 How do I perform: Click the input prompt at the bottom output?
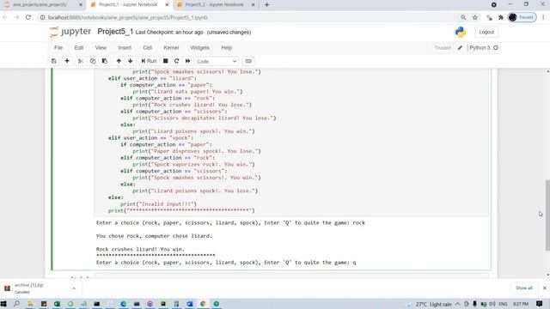[x=226, y=263]
